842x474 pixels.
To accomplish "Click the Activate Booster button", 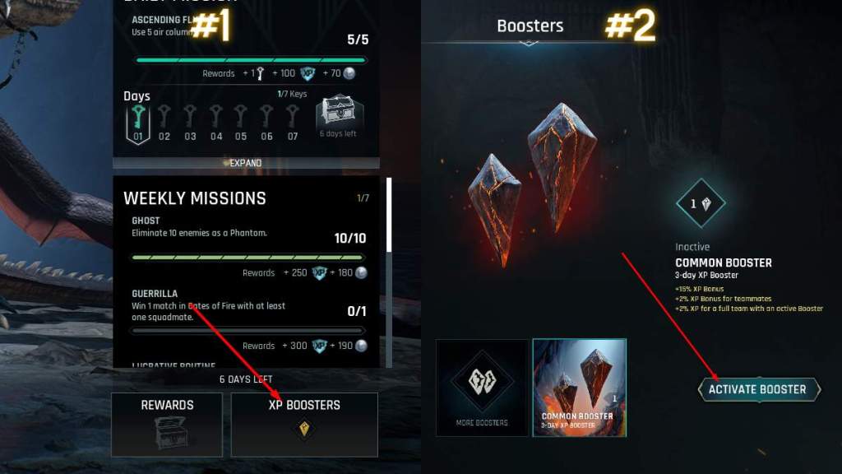I will (x=759, y=389).
